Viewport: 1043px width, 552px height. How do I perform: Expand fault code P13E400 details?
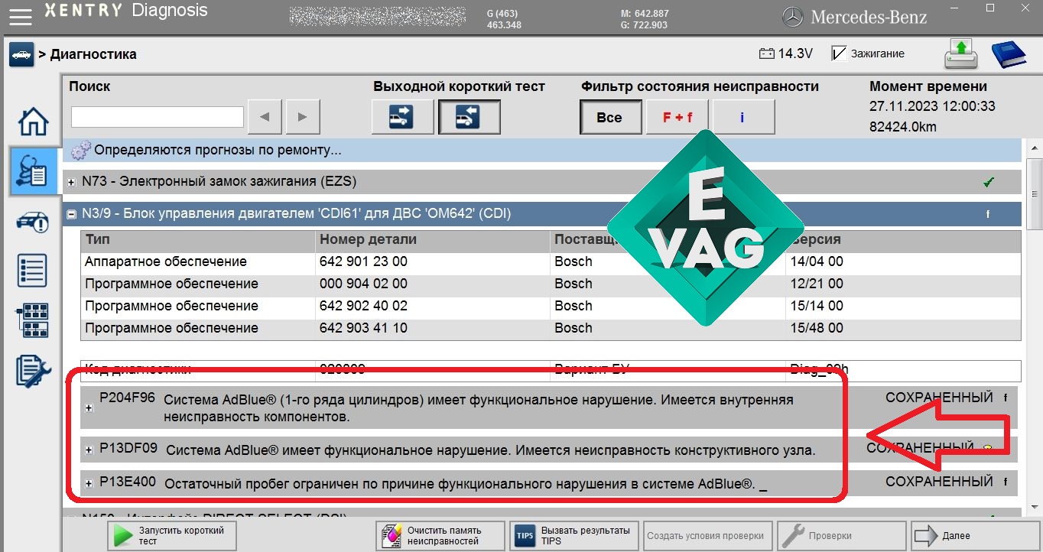(x=89, y=483)
